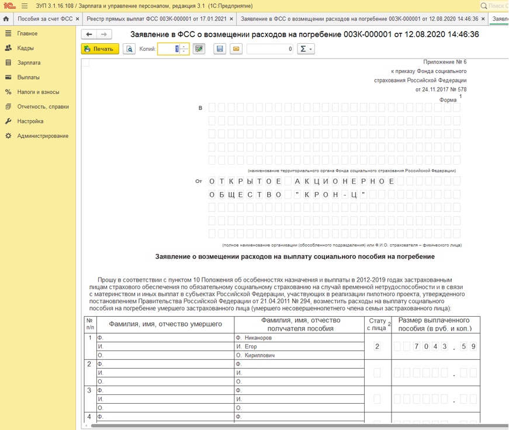Click the form heading Заявление о возмещении расходов
The image size is (509, 430).
(x=295, y=256)
